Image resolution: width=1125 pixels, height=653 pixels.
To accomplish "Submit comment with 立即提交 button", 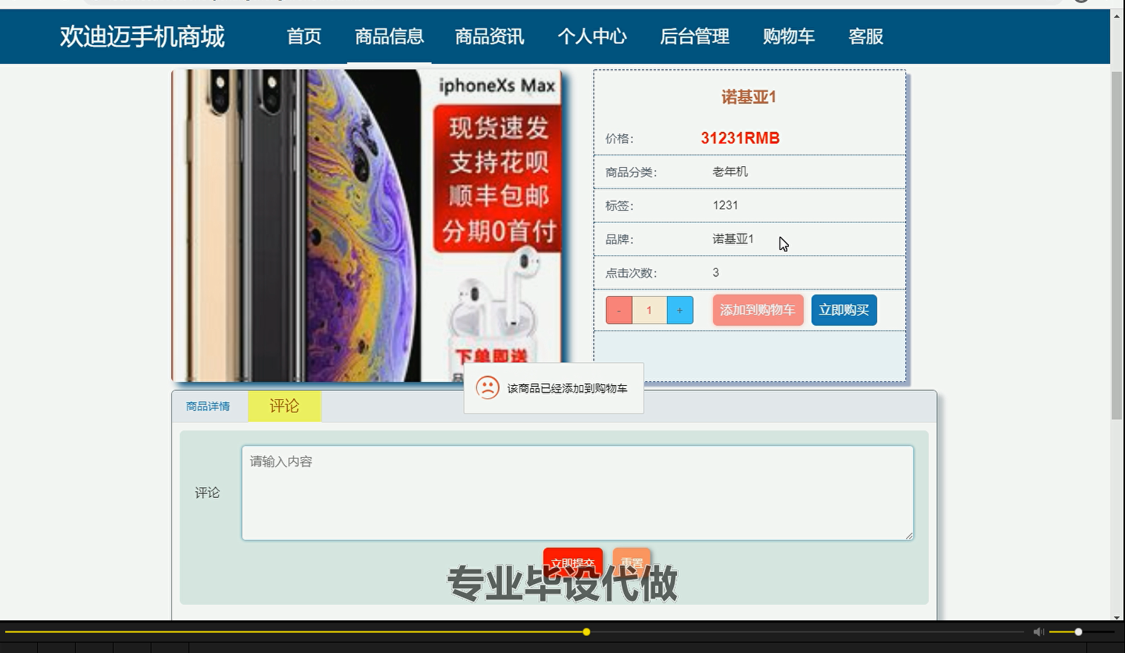I will coord(573,563).
